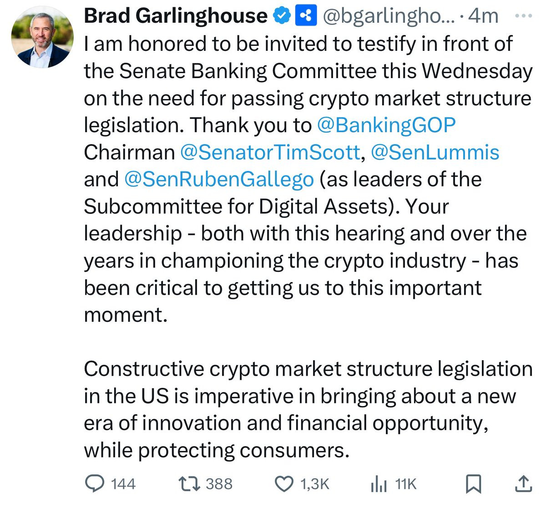Click the 144 replies count
The height and width of the screenshot is (506, 546).
click(x=124, y=484)
